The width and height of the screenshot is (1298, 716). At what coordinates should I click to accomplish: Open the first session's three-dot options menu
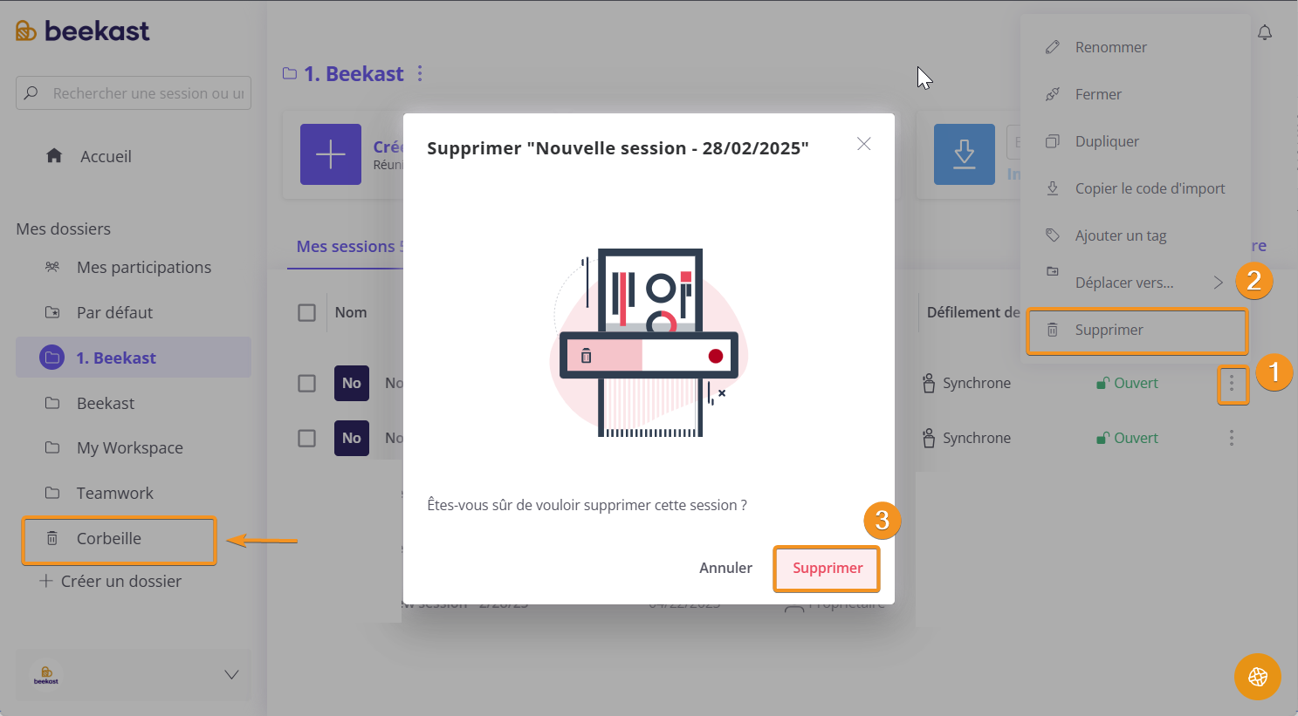click(x=1232, y=383)
